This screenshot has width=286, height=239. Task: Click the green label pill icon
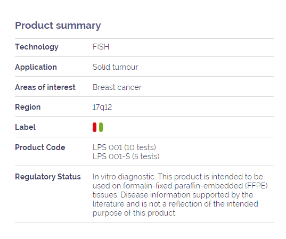click(101, 127)
